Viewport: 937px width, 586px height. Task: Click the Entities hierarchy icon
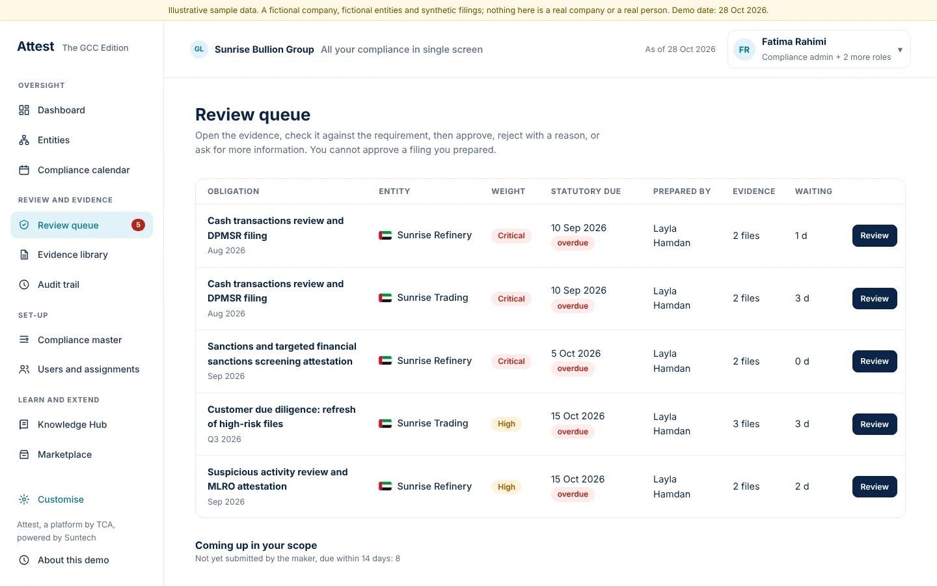point(24,140)
